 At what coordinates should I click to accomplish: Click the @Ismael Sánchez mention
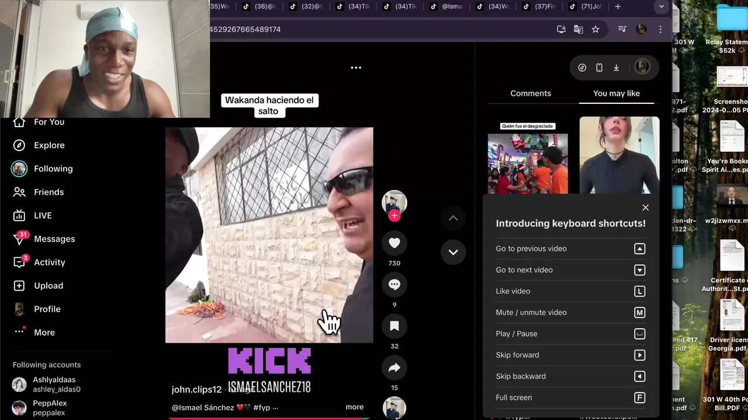(203, 408)
